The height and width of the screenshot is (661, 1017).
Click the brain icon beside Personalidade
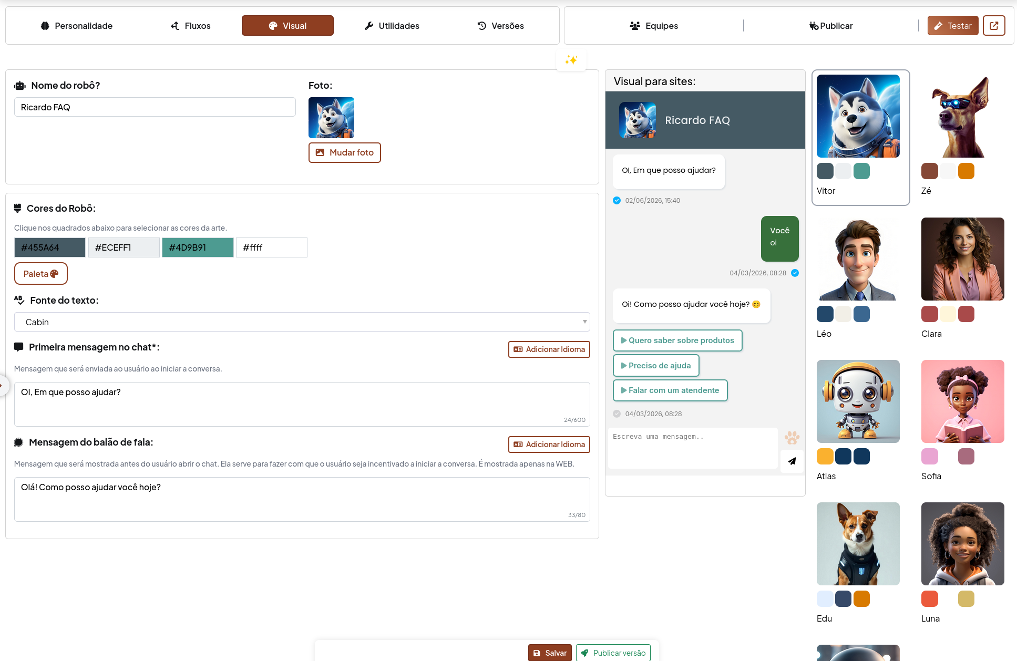(x=45, y=26)
